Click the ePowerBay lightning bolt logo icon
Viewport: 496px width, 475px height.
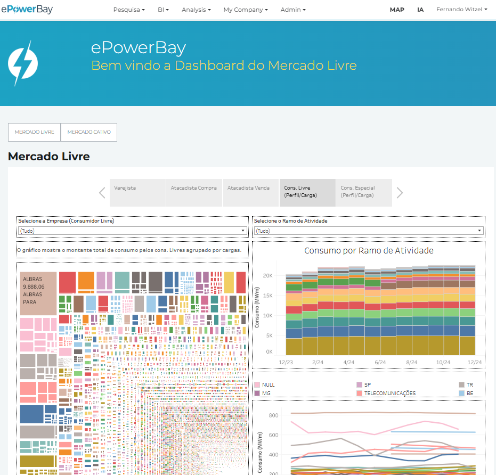coord(22,63)
